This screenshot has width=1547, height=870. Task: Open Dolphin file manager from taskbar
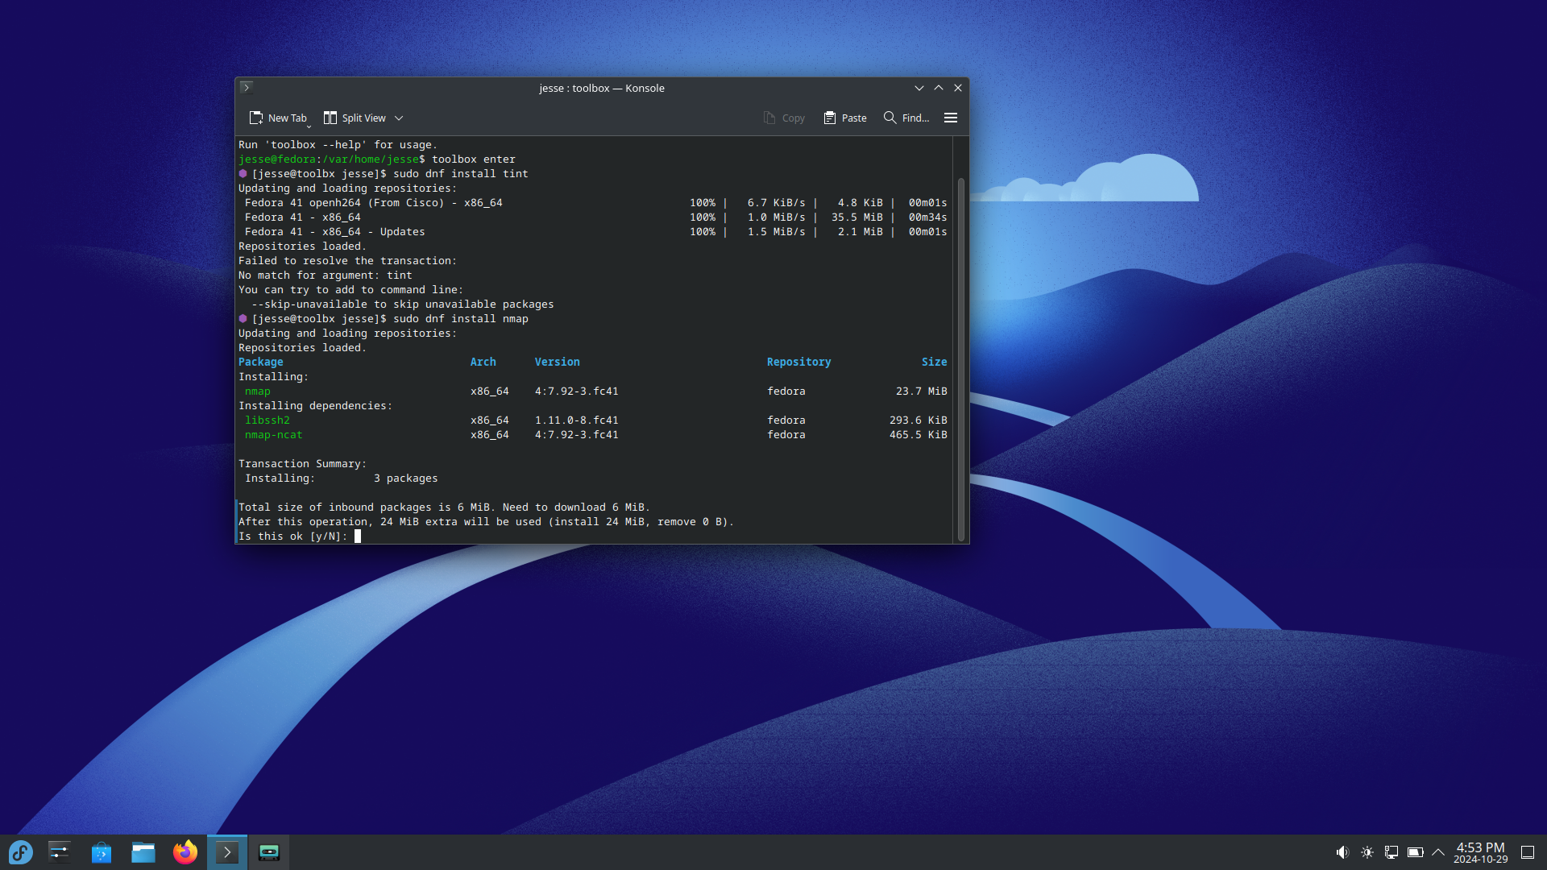[x=143, y=852]
